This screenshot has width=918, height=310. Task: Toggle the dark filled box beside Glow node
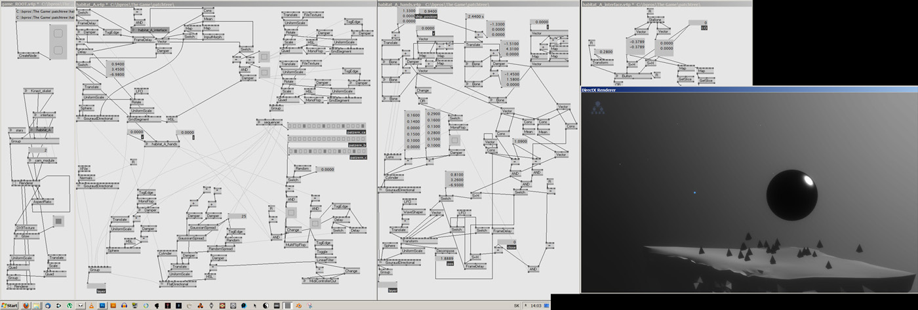58,222
